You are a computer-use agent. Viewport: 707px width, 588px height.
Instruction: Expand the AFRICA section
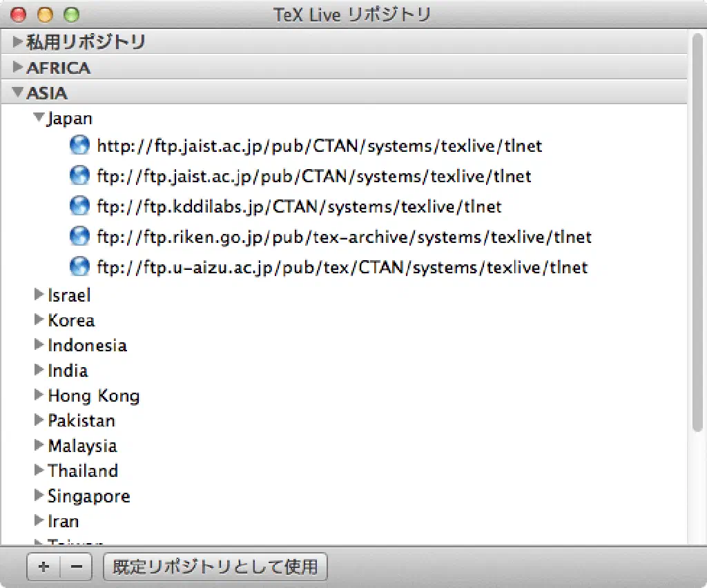click(x=18, y=68)
